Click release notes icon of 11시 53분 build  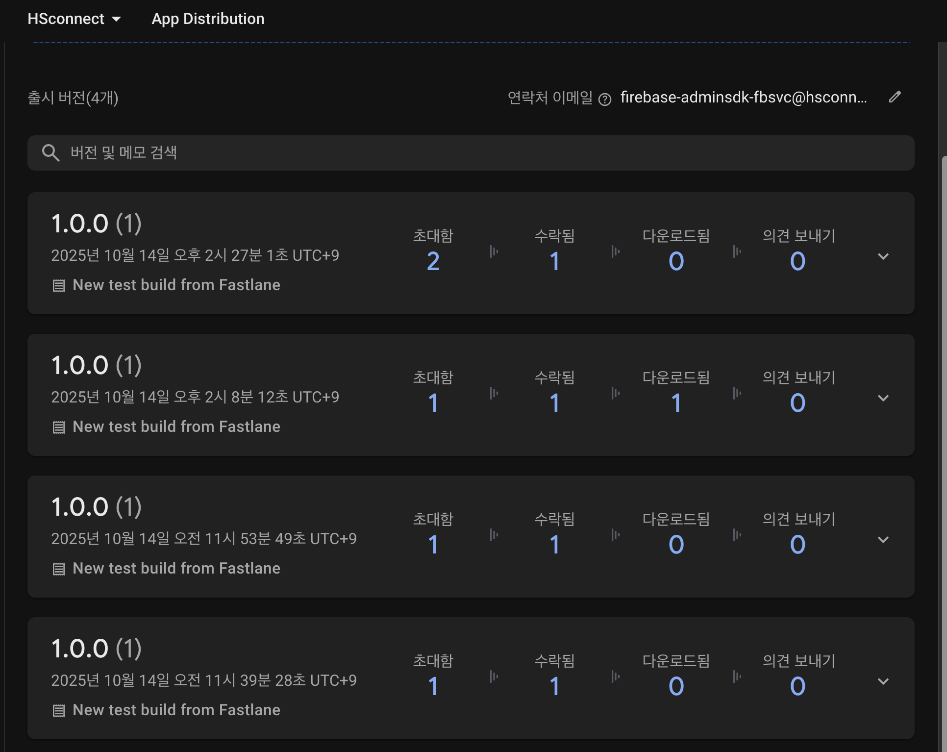click(59, 569)
